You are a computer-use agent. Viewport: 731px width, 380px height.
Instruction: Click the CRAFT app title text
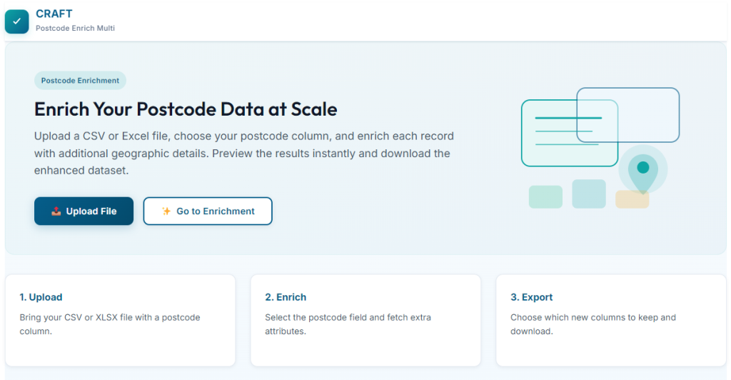(x=54, y=14)
